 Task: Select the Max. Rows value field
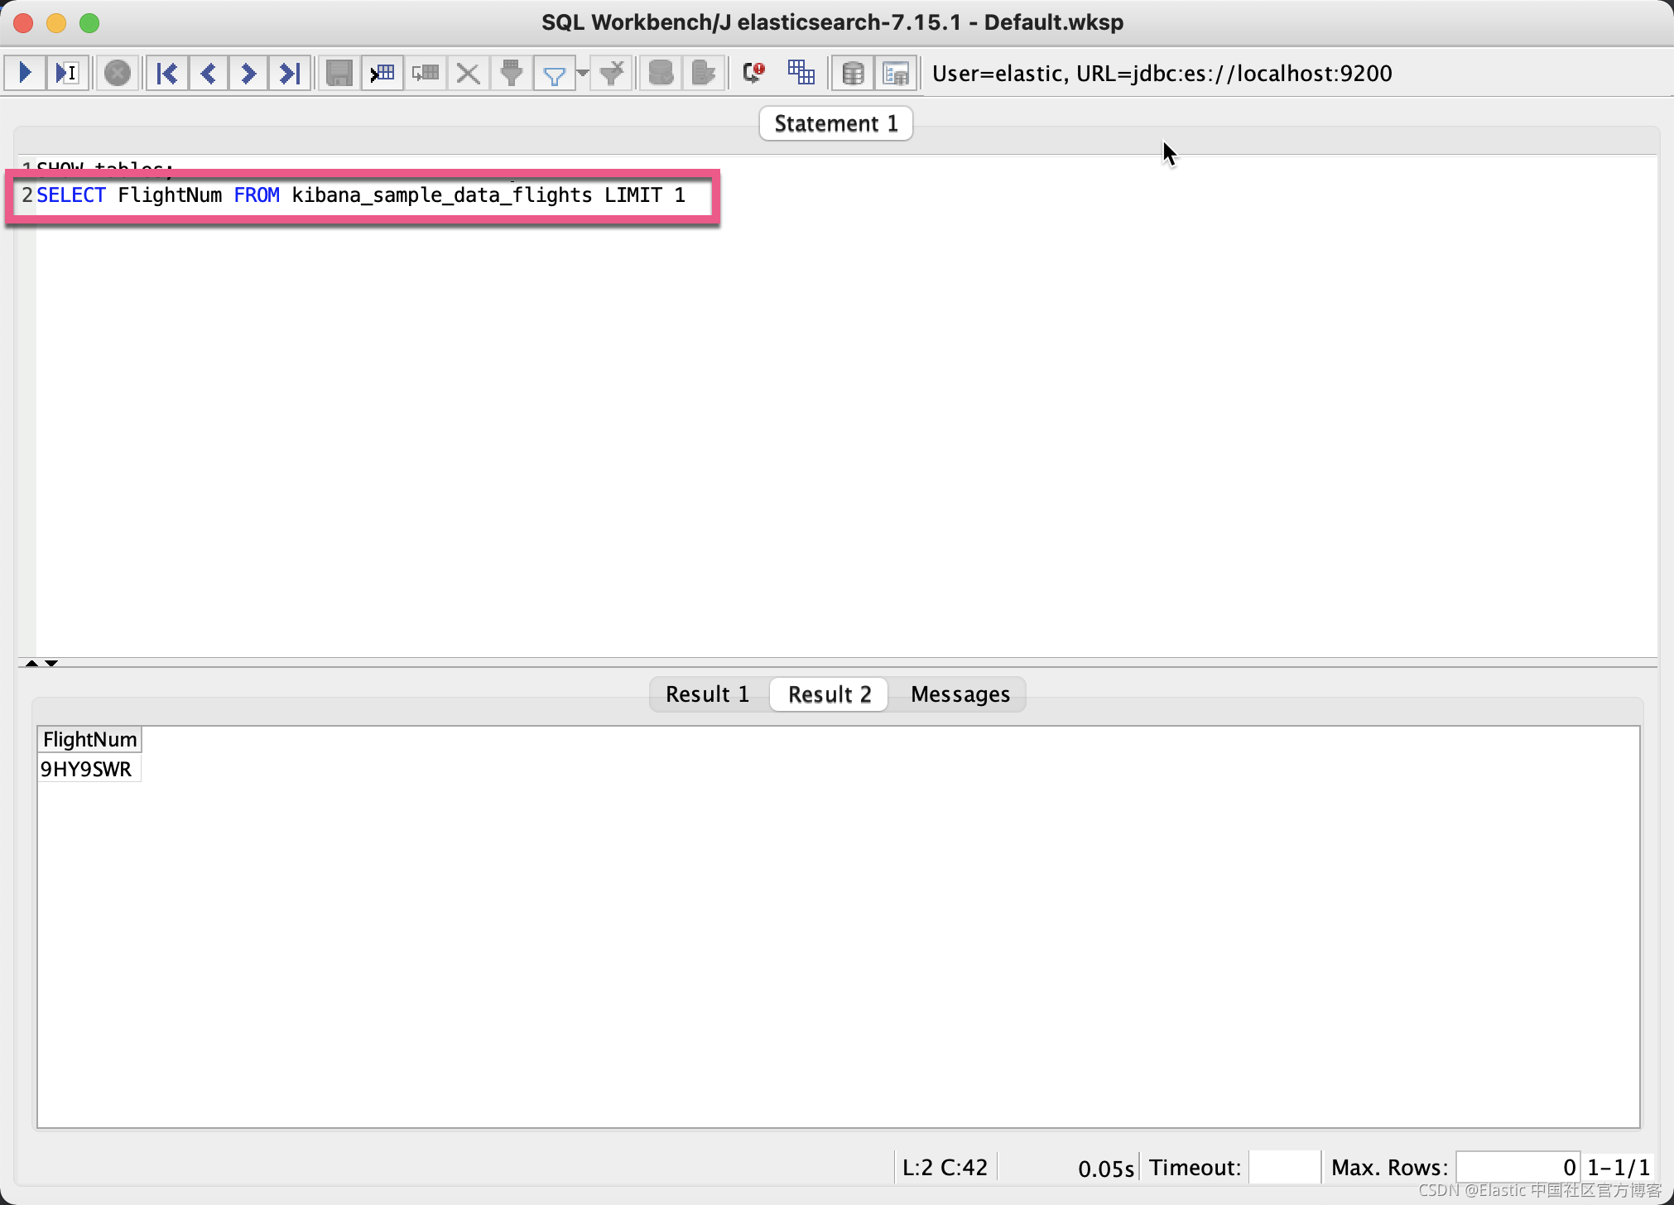point(1517,1166)
